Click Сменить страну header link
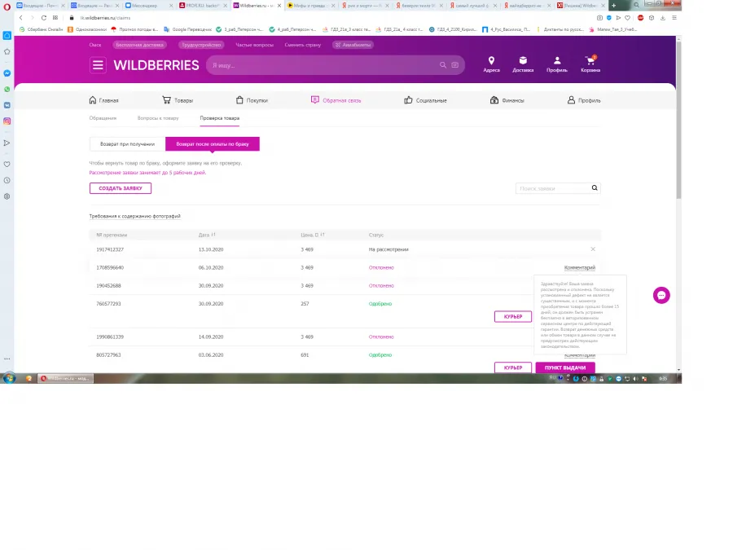Screen dimensions: 733x550 [x=303, y=45]
